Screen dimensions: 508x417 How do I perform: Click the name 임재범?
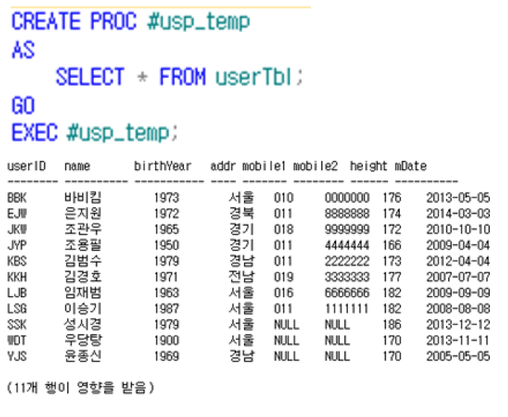point(83,293)
